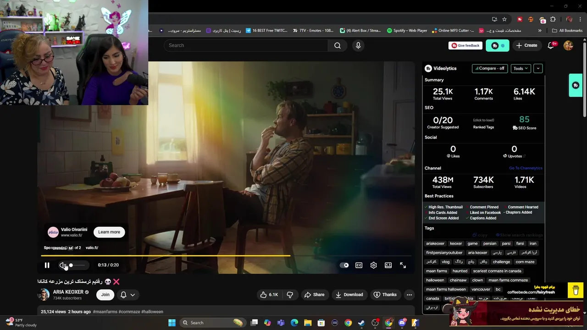Dislike the video
This screenshot has height=330, width=587.
coord(290,295)
